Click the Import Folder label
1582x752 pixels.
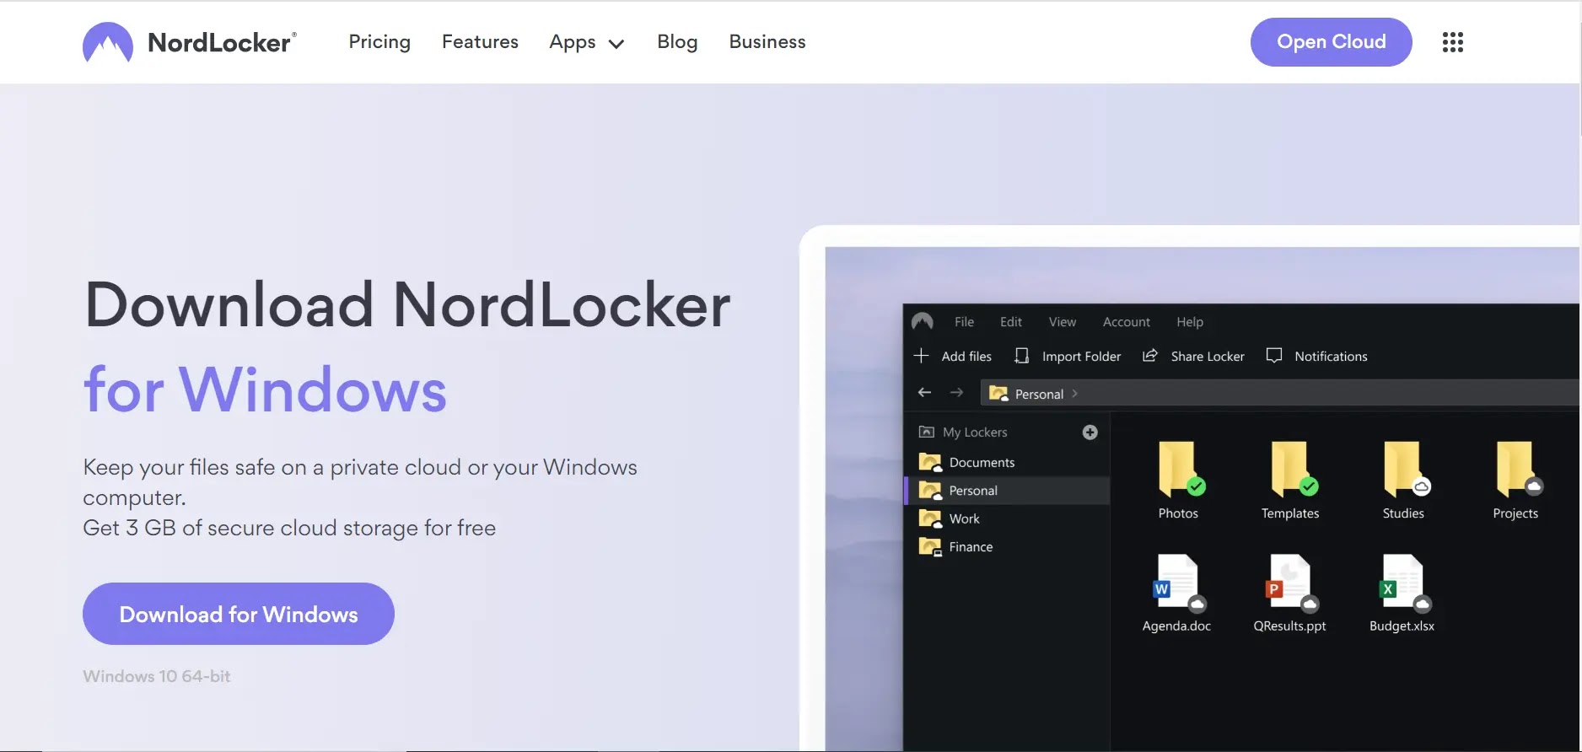[x=1081, y=357]
